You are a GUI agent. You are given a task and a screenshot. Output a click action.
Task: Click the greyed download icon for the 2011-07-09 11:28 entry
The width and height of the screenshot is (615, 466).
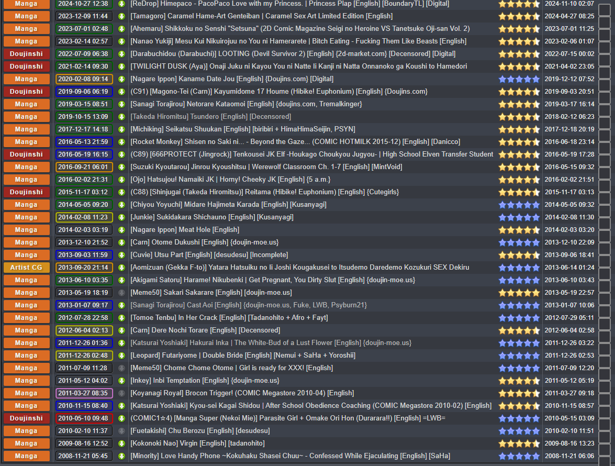click(x=121, y=368)
